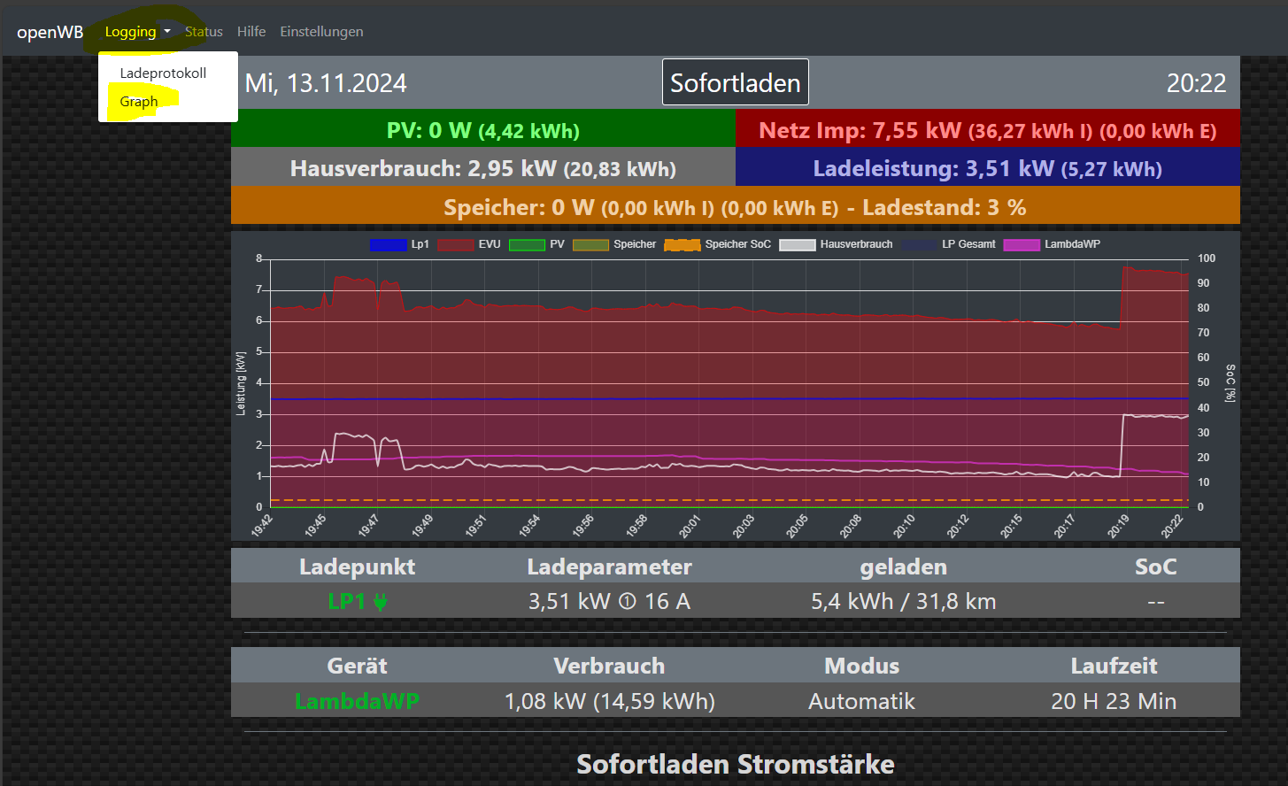Go to the Hilfe page
The height and width of the screenshot is (786, 1288).
[251, 32]
